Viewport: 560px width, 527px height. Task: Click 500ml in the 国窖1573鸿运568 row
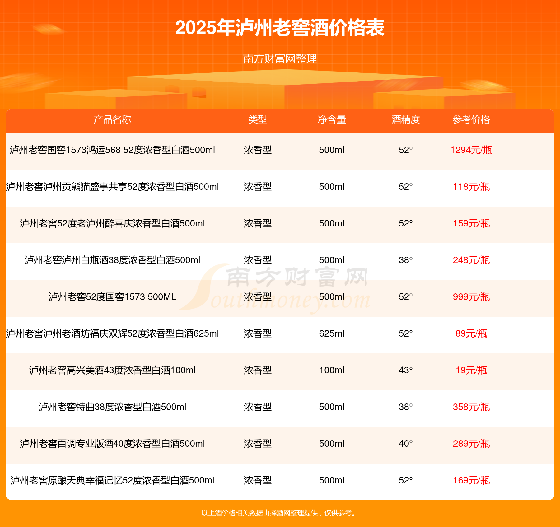coord(332,150)
